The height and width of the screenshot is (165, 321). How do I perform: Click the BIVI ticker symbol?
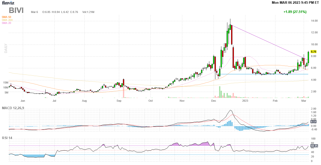(16, 10)
